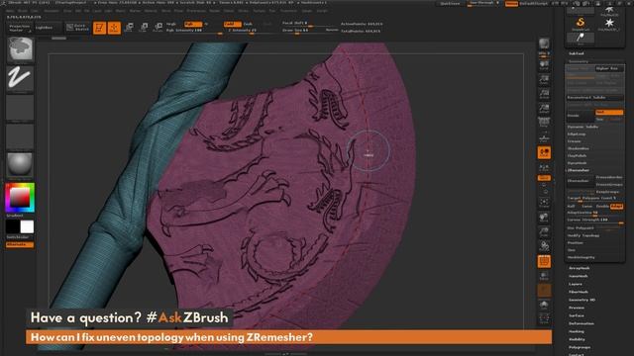Toggle FreezeGroups in ZRemesher
Image resolution: width=634 pixels, height=356 pixels.
click(x=609, y=185)
